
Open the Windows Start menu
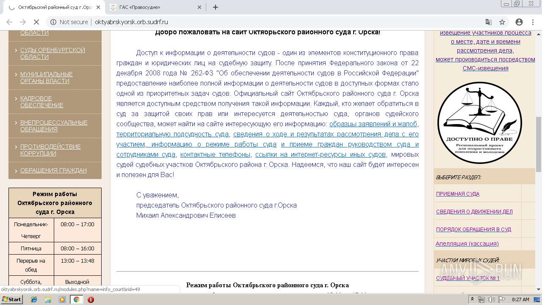coord(12,299)
